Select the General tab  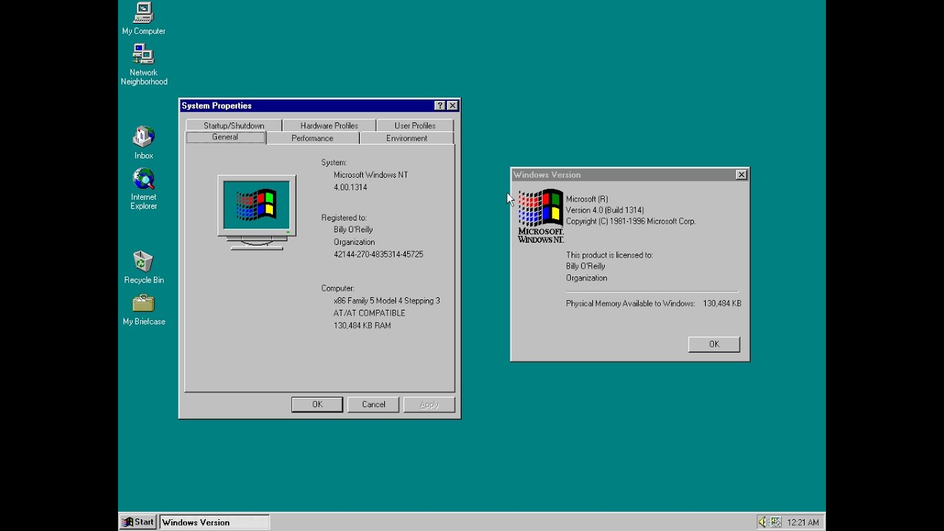[225, 137]
